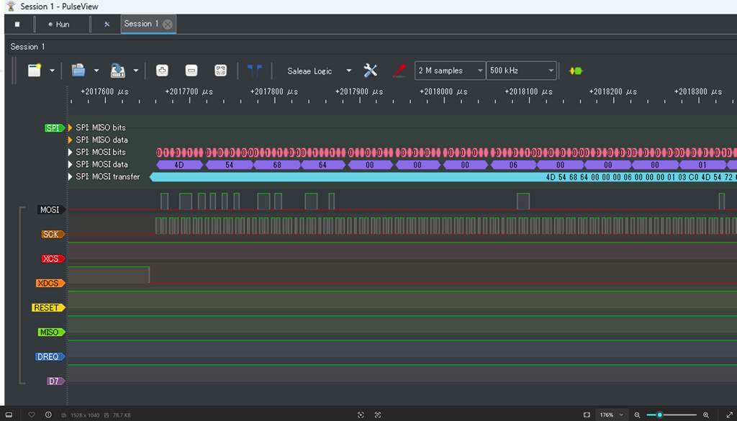
Task: Open device configuration wrench icon
Action: [371, 71]
